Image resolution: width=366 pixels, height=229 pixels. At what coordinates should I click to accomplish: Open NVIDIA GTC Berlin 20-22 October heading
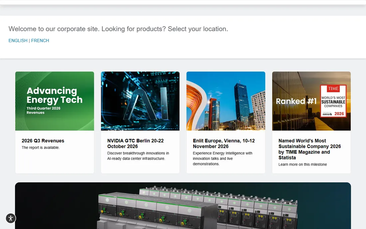coord(135,143)
